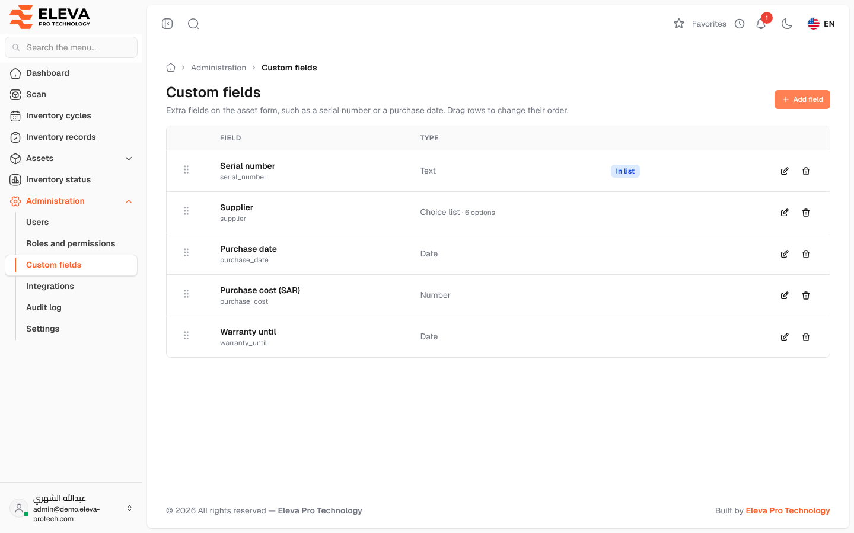Viewport: 854px width, 533px height.
Task: Open the user account switcher arrows
Action: [x=129, y=508]
